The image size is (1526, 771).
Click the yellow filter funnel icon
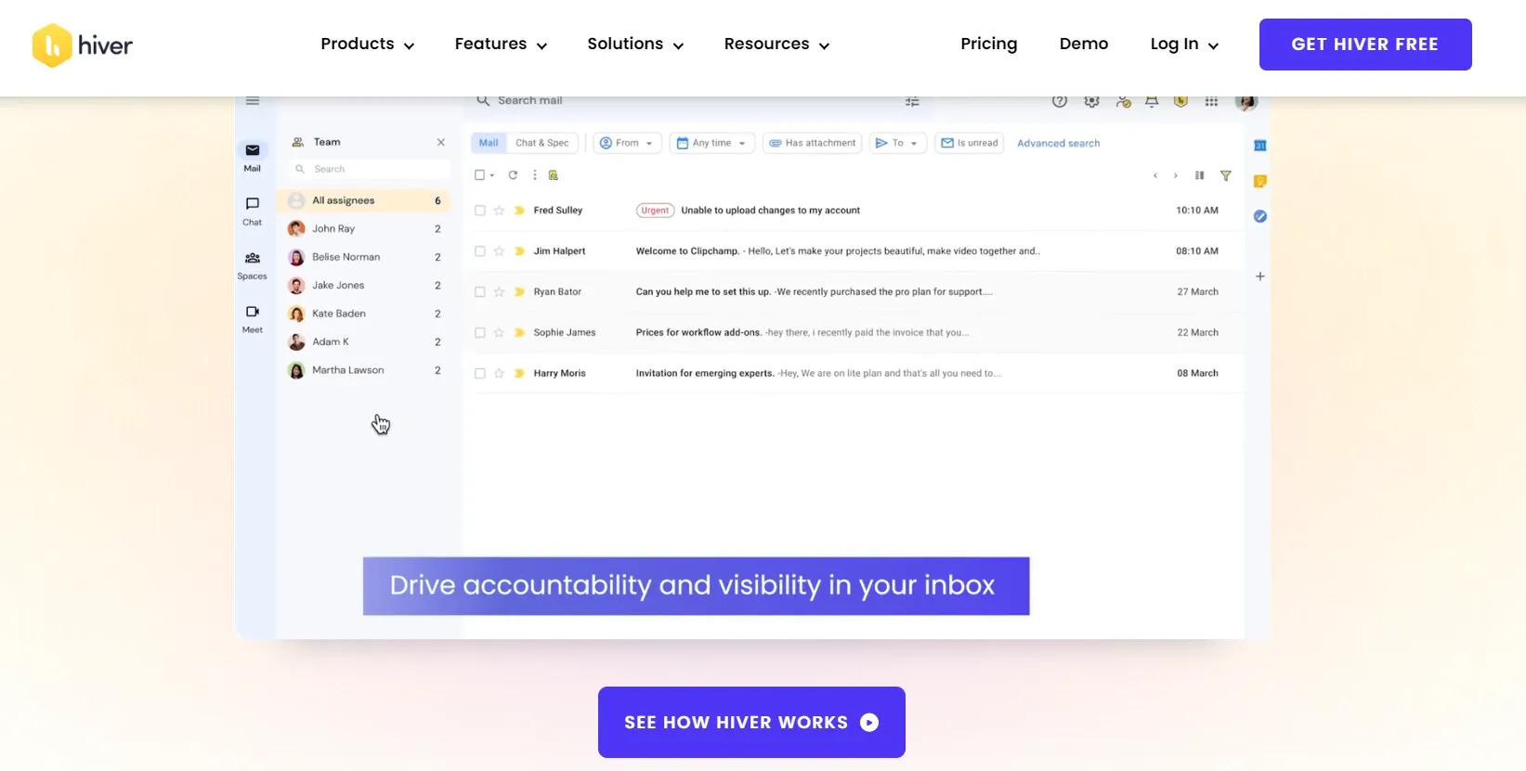pos(1226,175)
